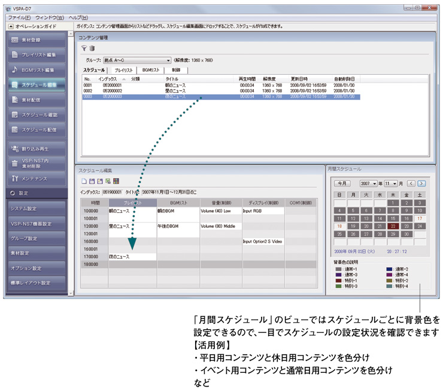Select 割り込み再生 in the sidebar
This screenshot has width=443, height=389.
point(38,148)
